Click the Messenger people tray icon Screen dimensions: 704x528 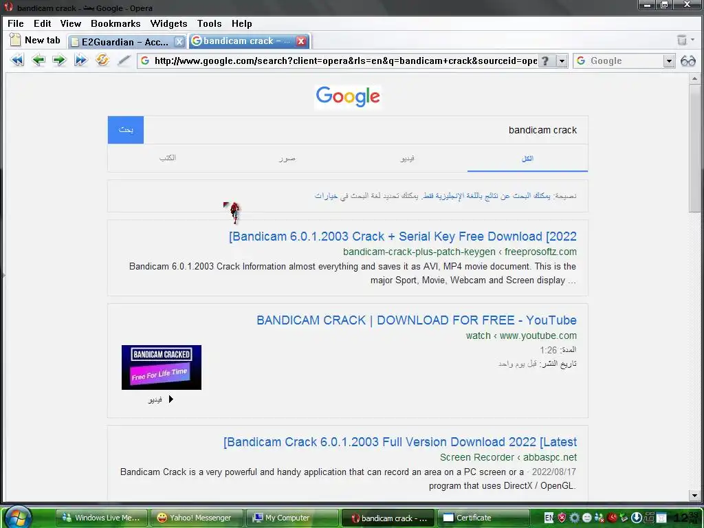tap(599, 518)
